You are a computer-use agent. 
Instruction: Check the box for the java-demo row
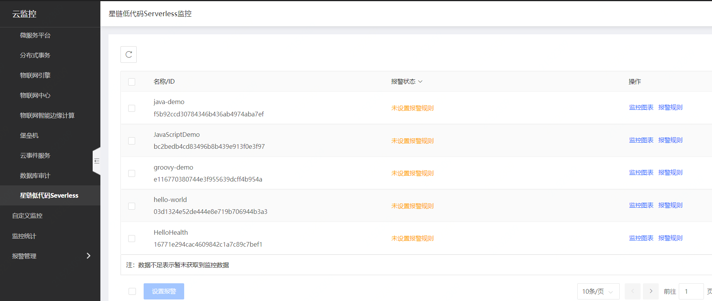[132, 108]
